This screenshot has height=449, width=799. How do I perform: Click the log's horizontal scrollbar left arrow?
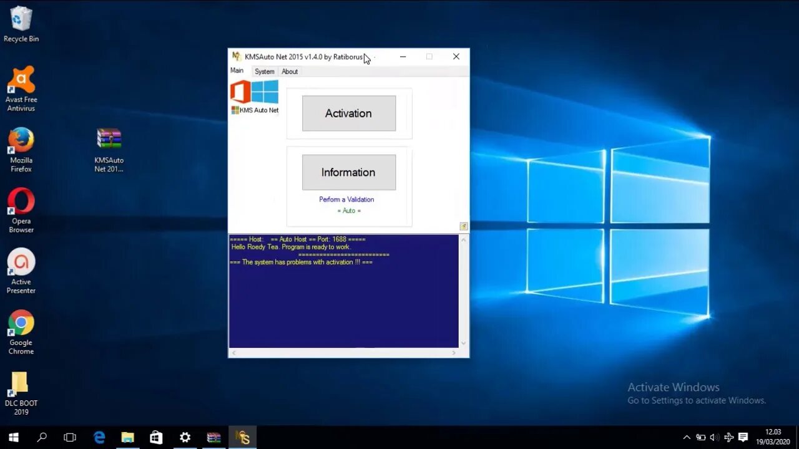(234, 353)
